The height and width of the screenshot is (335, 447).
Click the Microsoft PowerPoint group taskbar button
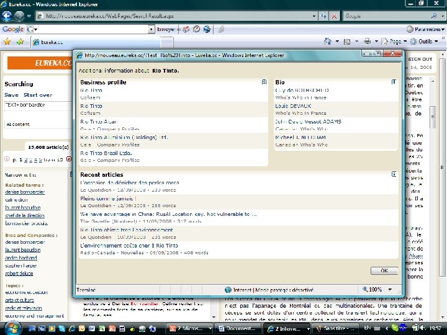[x=190, y=328]
